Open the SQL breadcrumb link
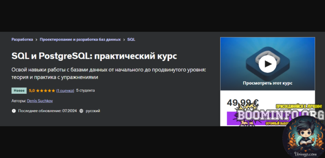Viewport: 325px width, 158px height. pyautogui.click(x=131, y=39)
